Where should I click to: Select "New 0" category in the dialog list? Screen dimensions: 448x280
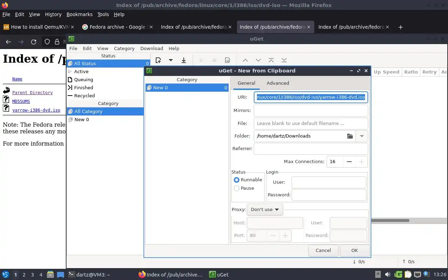pos(187,88)
